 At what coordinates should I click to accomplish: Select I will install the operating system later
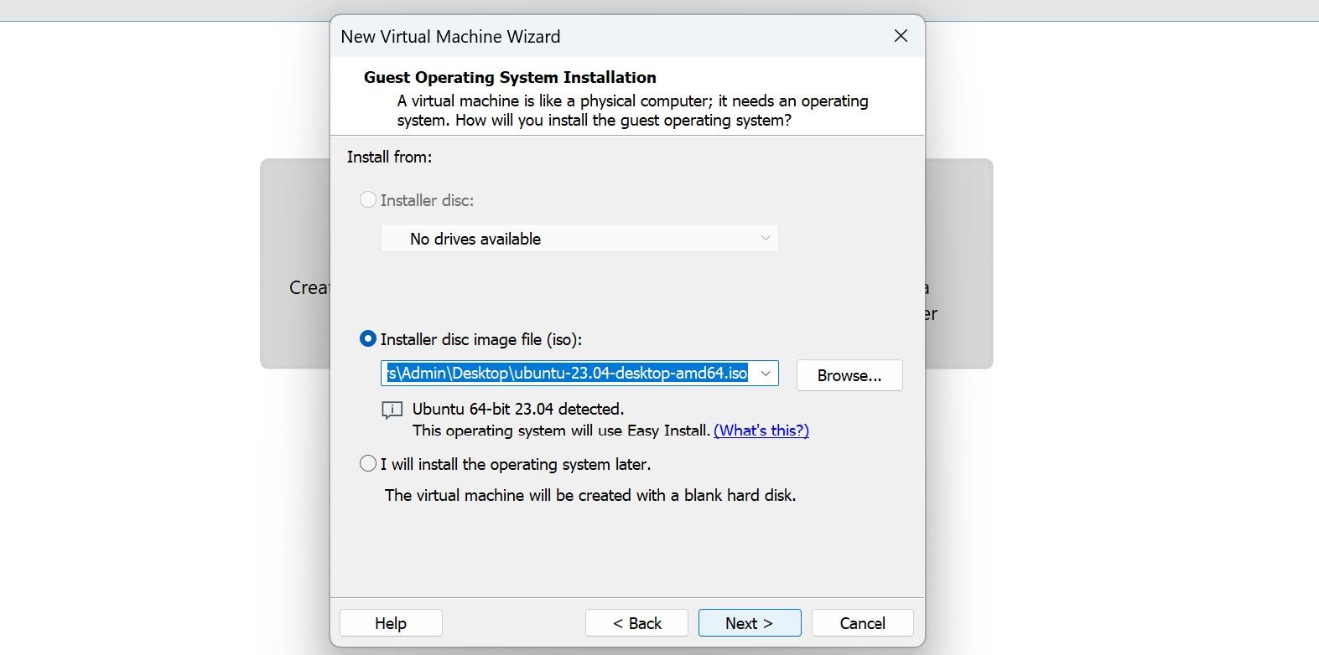coord(367,464)
